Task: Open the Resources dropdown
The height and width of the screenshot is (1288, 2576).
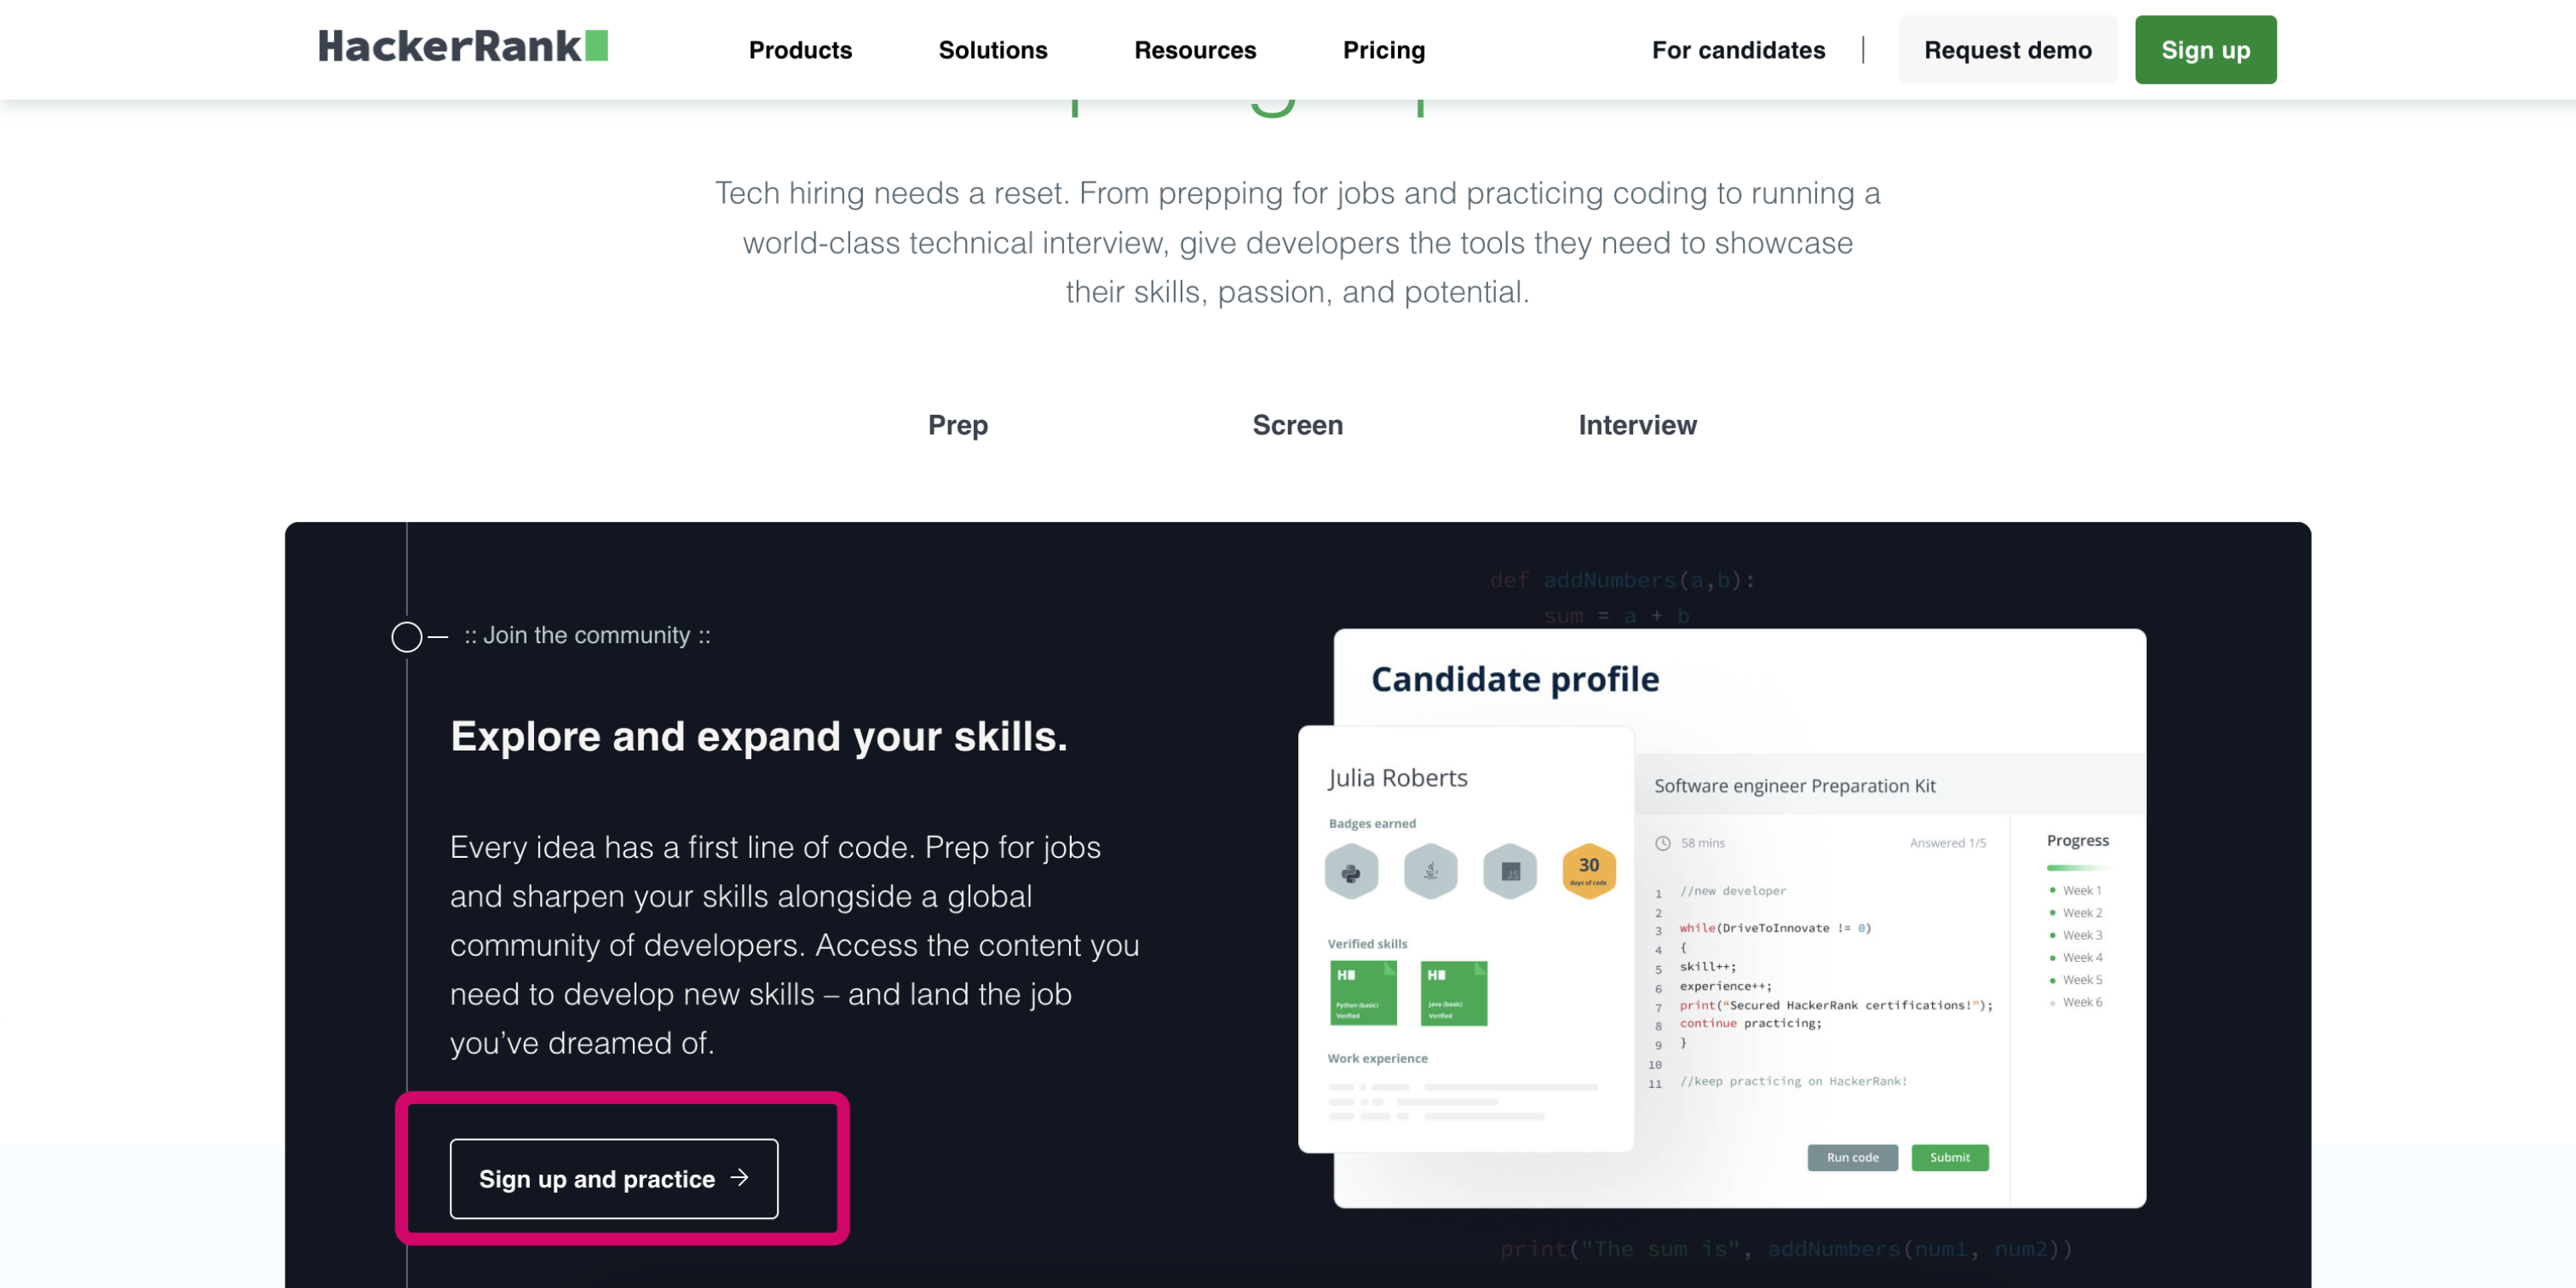Action: pos(1194,50)
